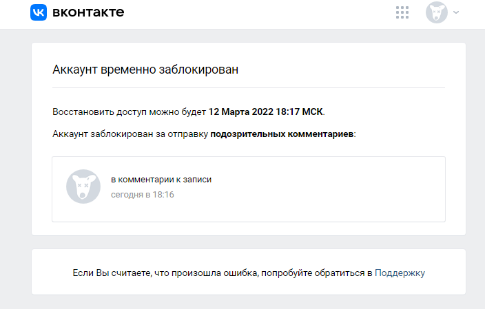The width and height of the screenshot is (485, 309).
Task: Click the text "в комментарии к записи"
Action: 161,179
